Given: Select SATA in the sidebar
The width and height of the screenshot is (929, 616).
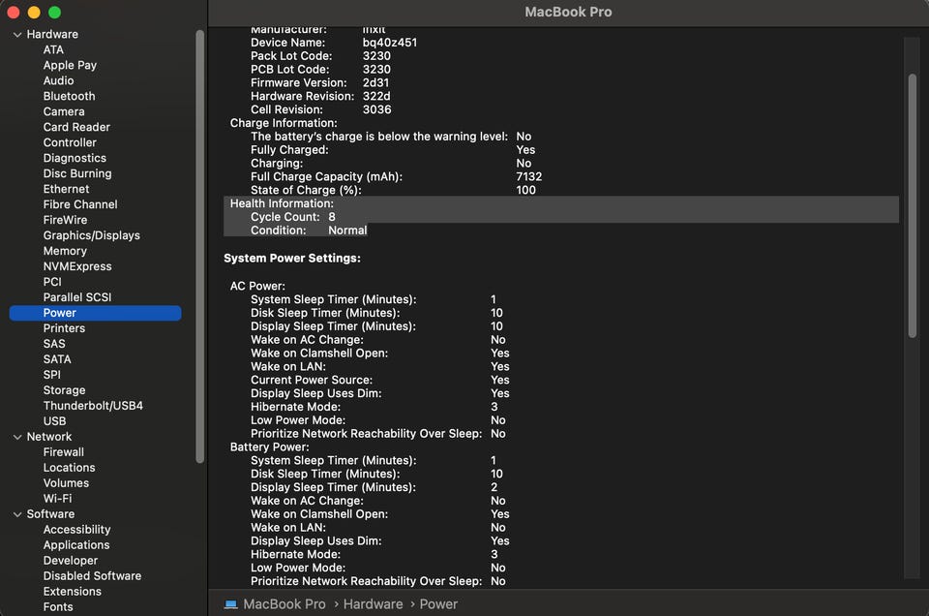Looking at the screenshot, I should [x=57, y=358].
